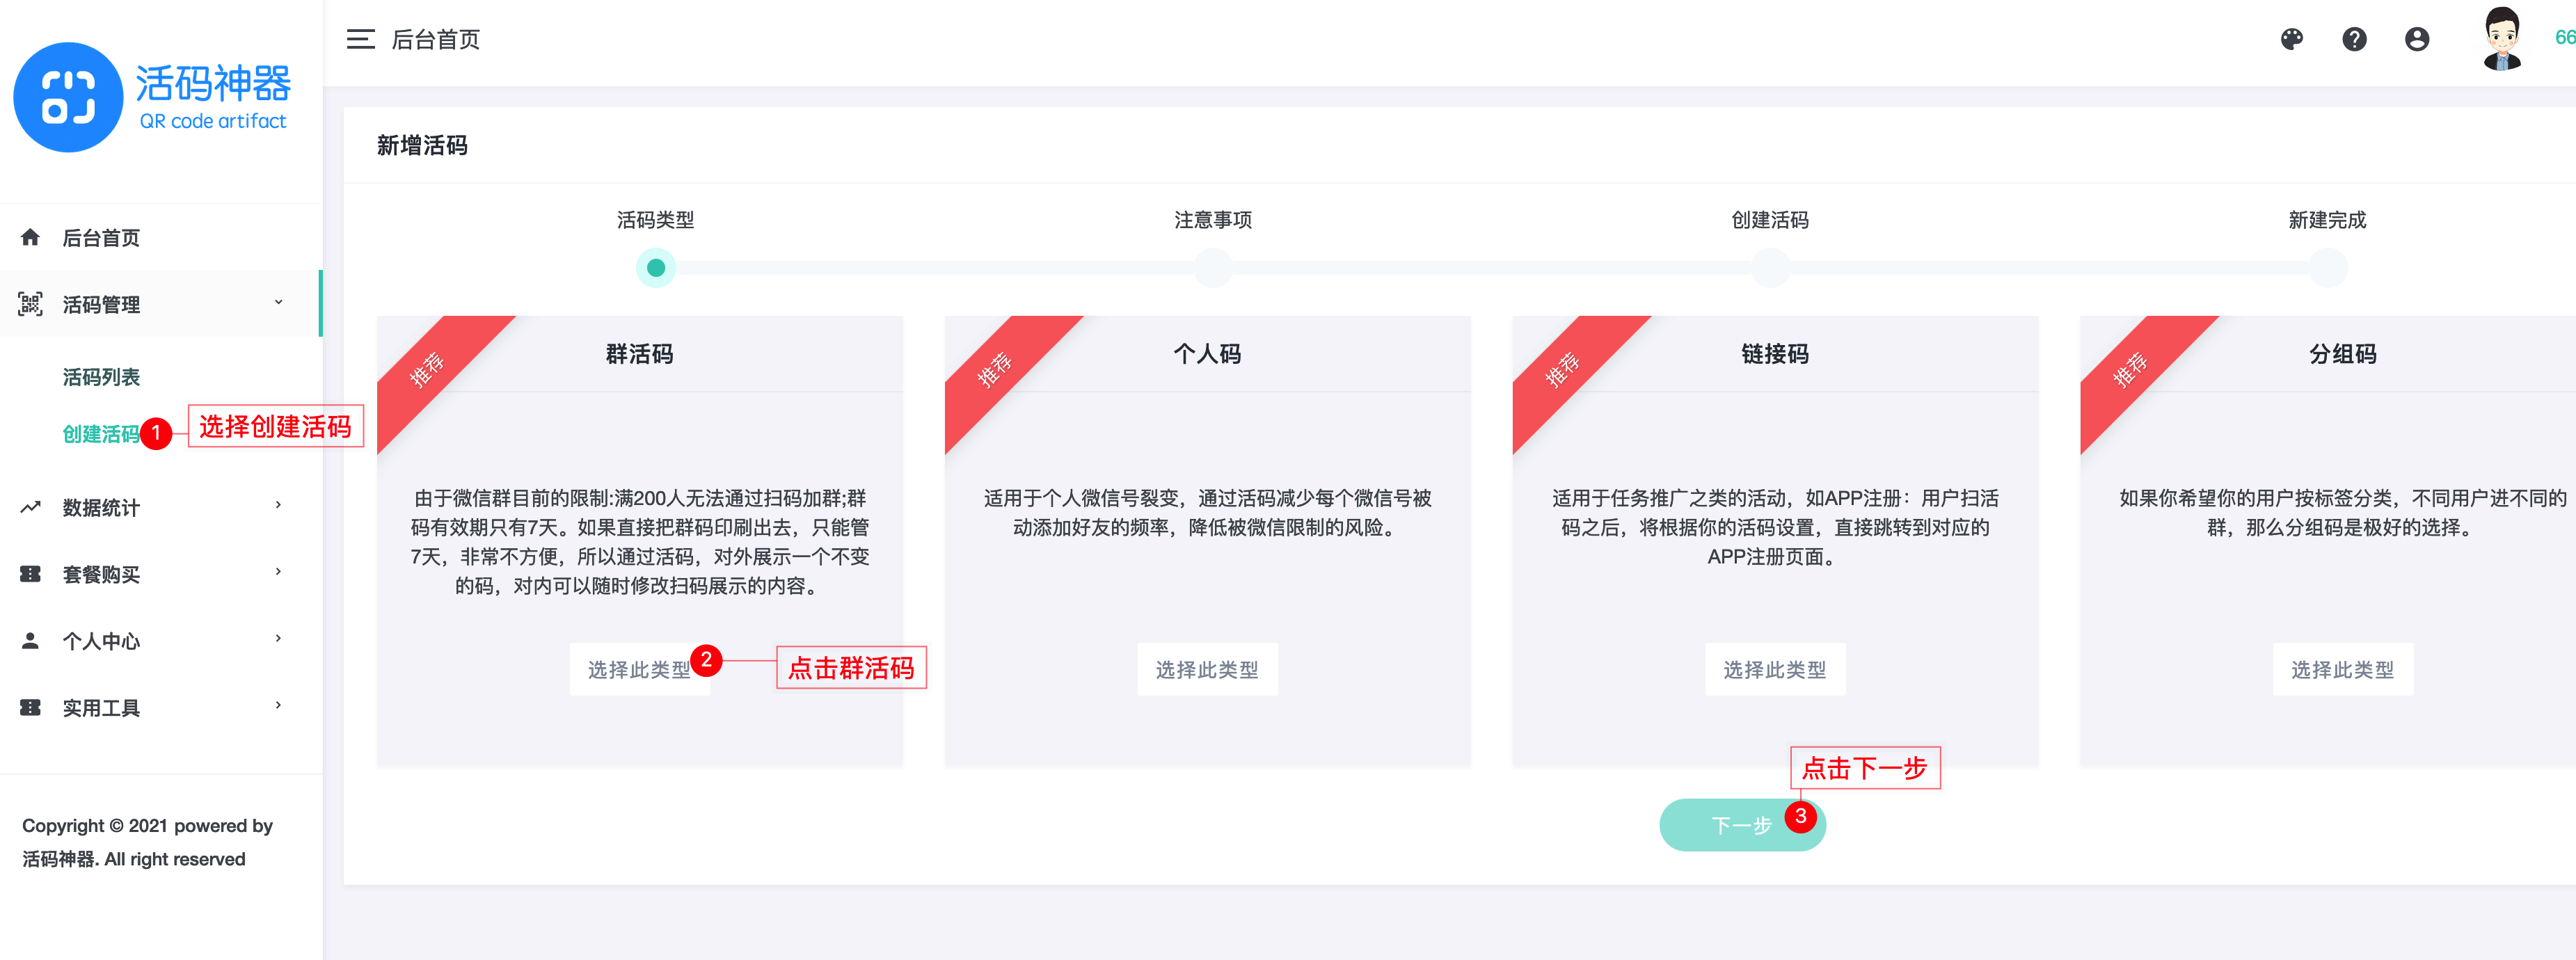This screenshot has height=960, width=2576.
Task: Open the theme palette icon
Action: coord(2291,39)
